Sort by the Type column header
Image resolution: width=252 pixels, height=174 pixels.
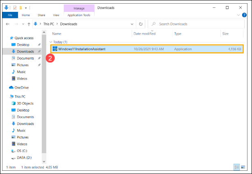tap(178, 34)
